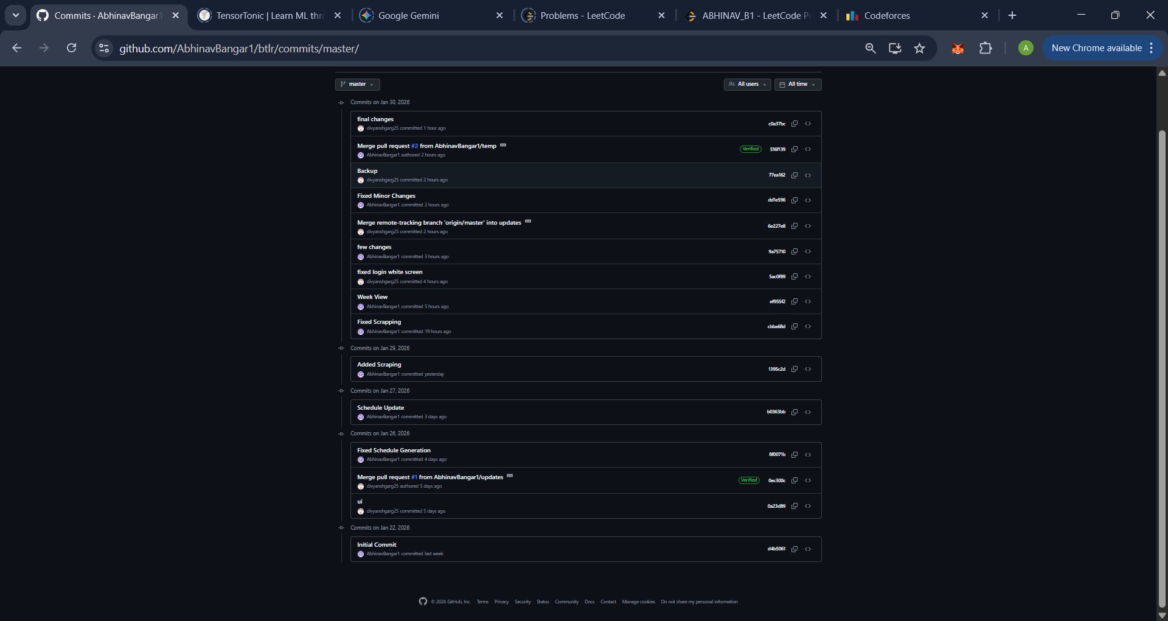Open the master branch dropdown

358,85
